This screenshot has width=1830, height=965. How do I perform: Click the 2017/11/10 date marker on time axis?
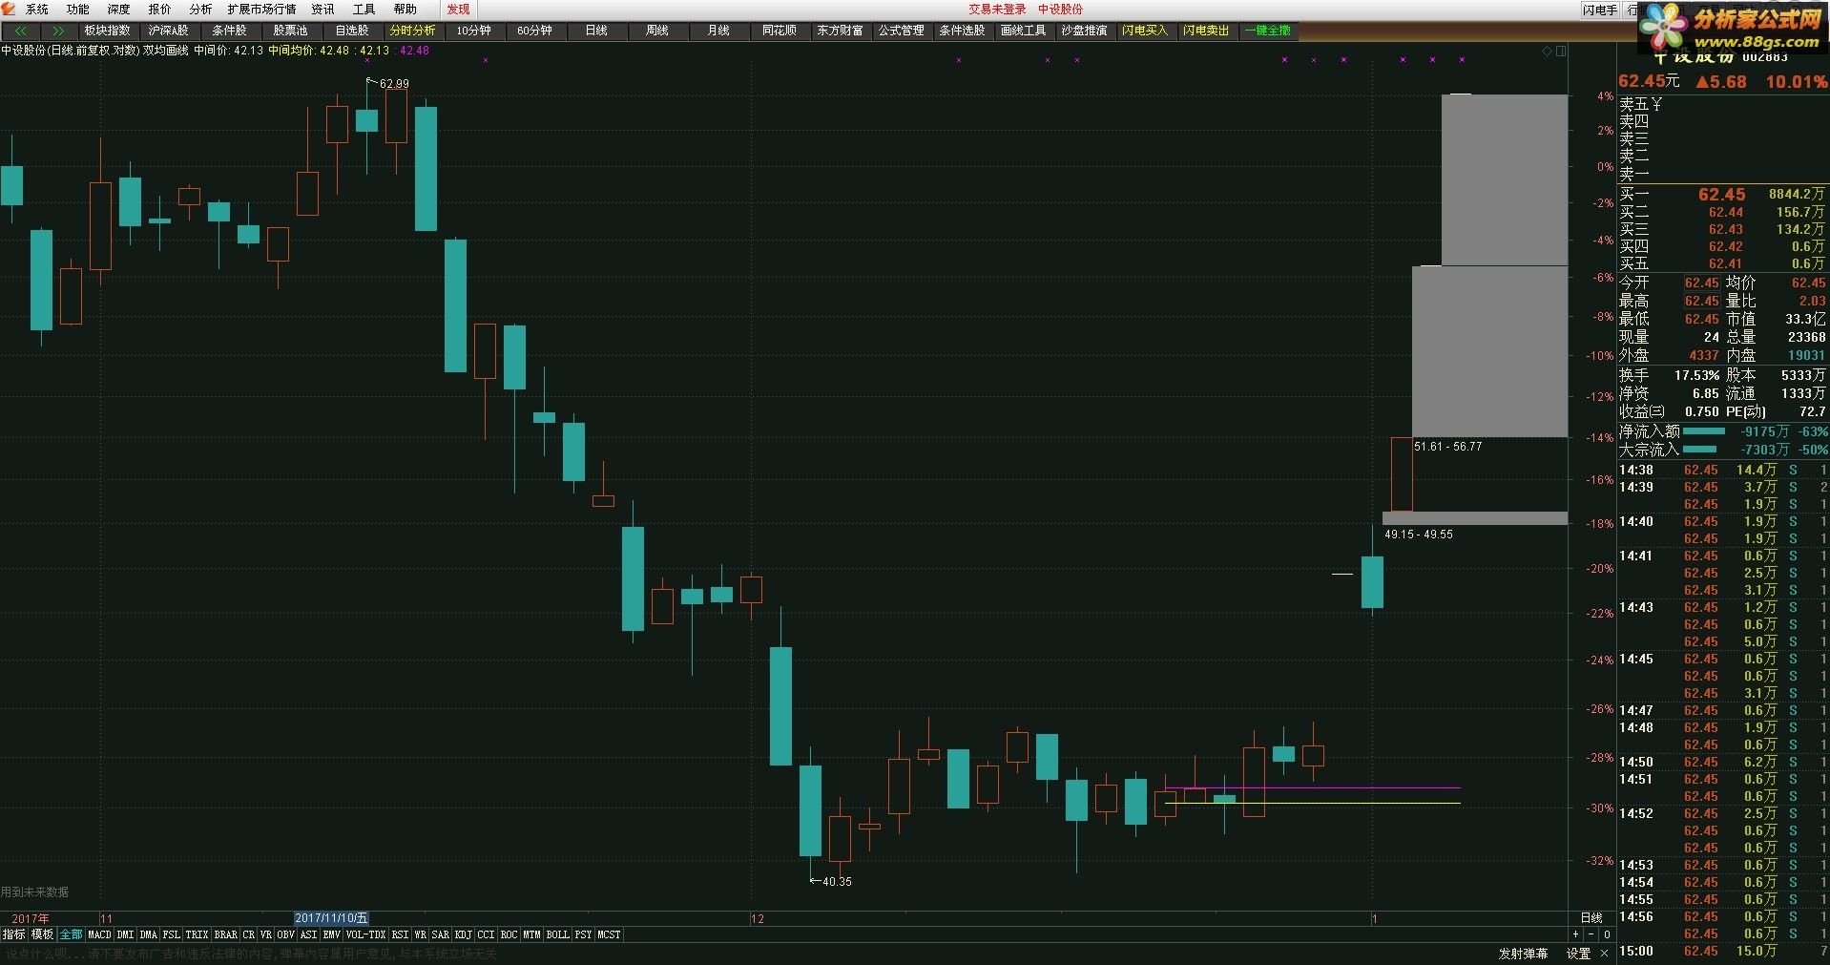(331, 918)
